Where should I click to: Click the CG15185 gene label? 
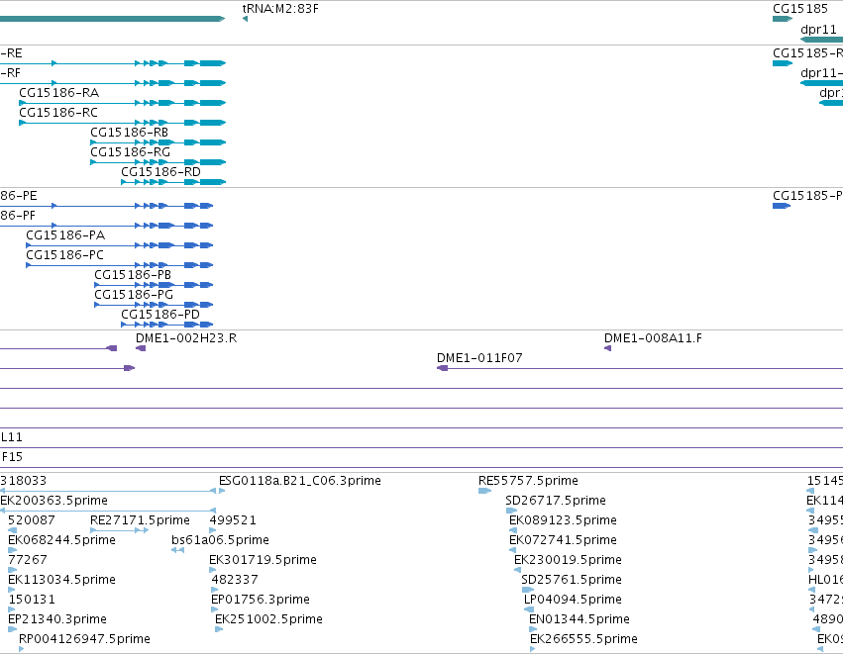coord(800,9)
